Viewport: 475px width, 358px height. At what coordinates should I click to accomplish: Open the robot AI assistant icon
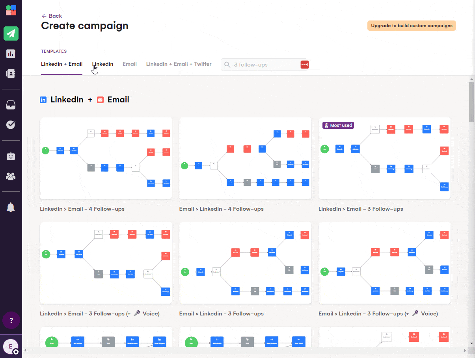(11, 156)
